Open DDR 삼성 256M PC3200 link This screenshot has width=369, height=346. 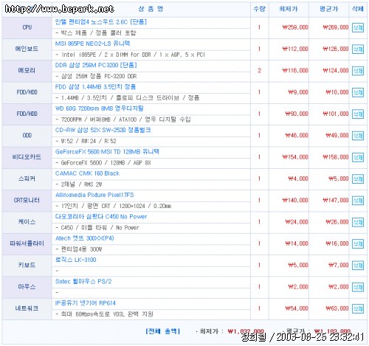pyautogui.click(x=96, y=65)
